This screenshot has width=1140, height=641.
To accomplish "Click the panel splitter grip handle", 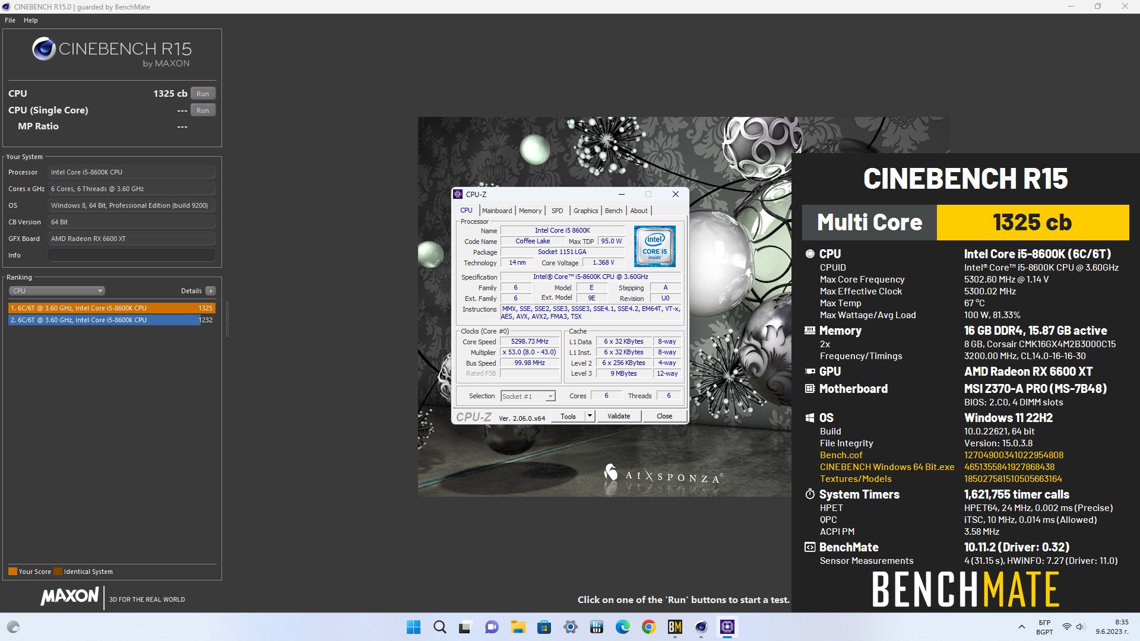I will coord(227,319).
